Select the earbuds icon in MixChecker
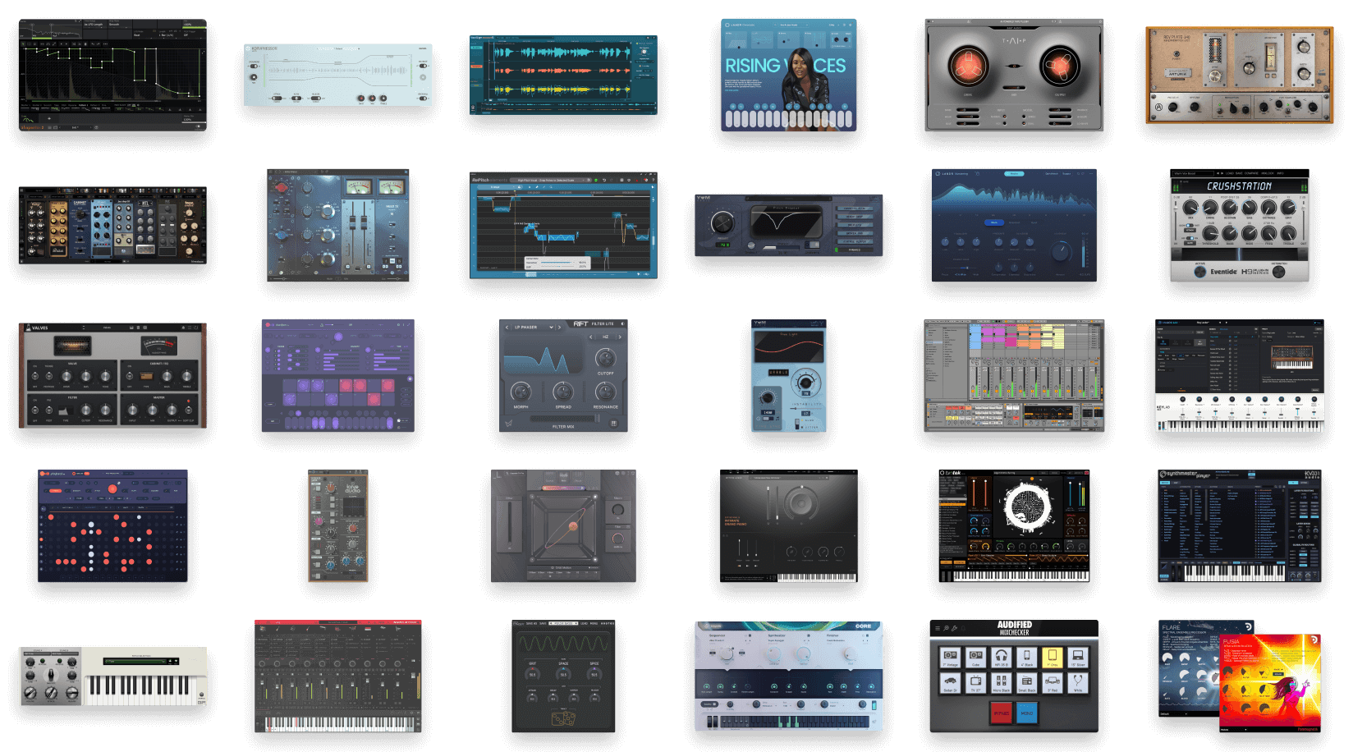The width and height of the screenshot is (1353, 752). coord(1077,681)
